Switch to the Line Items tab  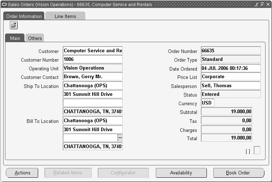tap(65, 16)
